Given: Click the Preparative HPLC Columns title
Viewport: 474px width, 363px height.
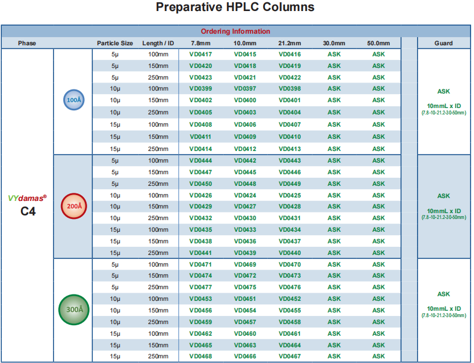Looking at the screenshot, I should click(x=235, y=7).
